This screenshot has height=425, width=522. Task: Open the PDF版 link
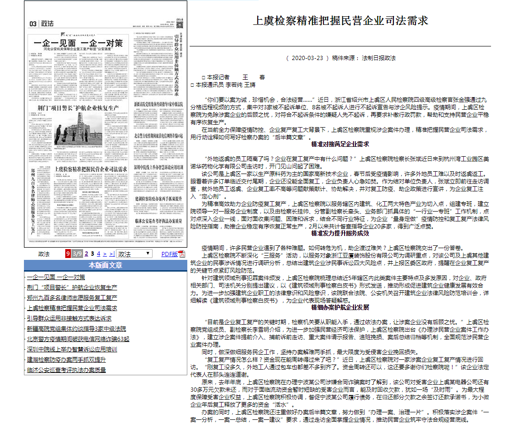click(x=169, y=254)
